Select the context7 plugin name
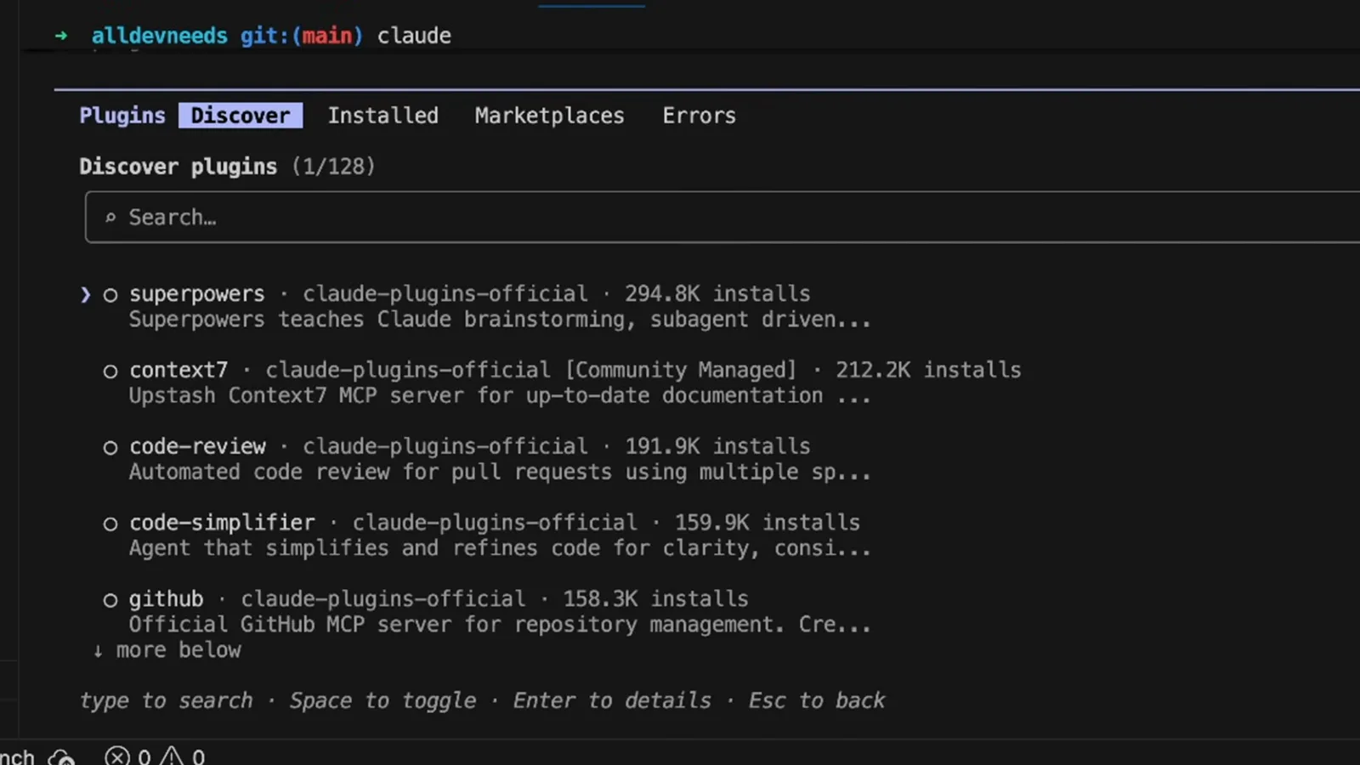Image resolution: width=1360 pixels, height=765 pixels. click(x=178, y=371)
